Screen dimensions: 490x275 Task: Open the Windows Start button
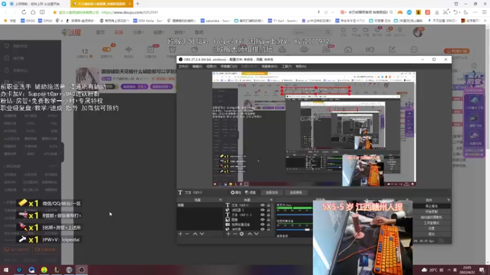6,269
